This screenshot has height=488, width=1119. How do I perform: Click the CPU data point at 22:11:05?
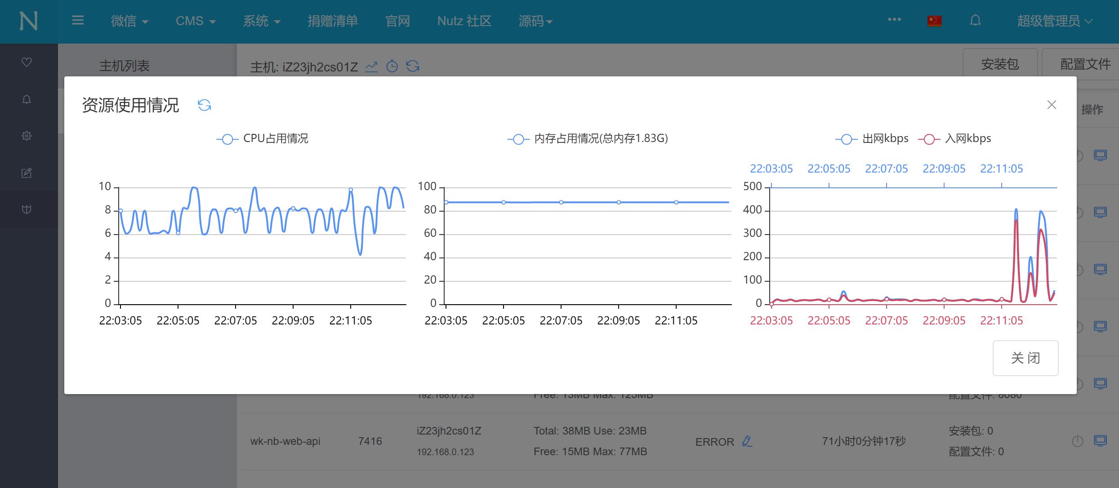click(x=351, y=190)
